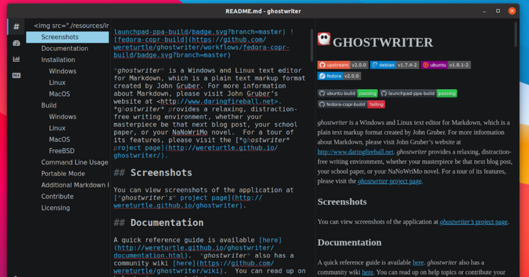Viewport: 529px width, 277px height.
Task: Open ghostwriter's project page link under Screenshots
Action: (x=474, y=222)
